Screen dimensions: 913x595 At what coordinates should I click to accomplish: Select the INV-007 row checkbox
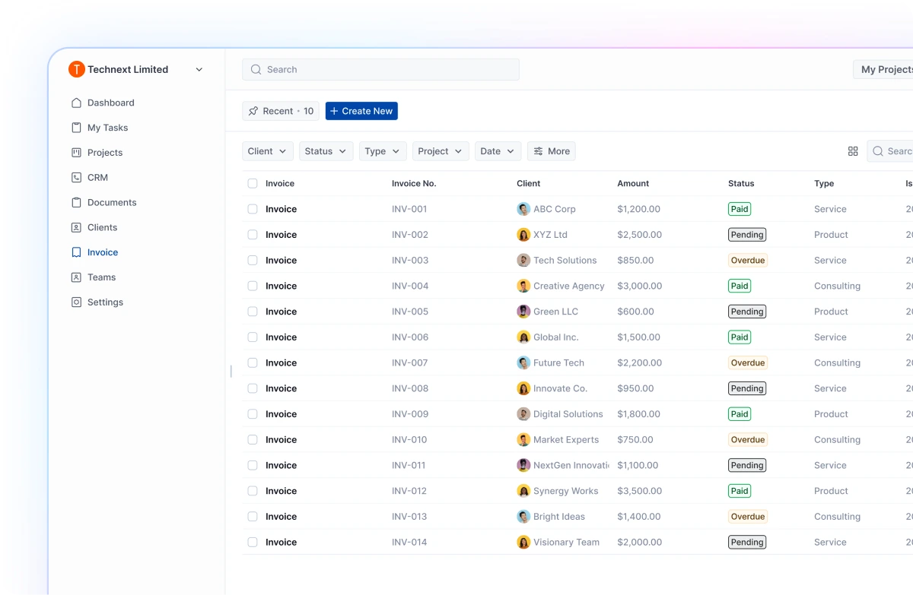[253, 362]
